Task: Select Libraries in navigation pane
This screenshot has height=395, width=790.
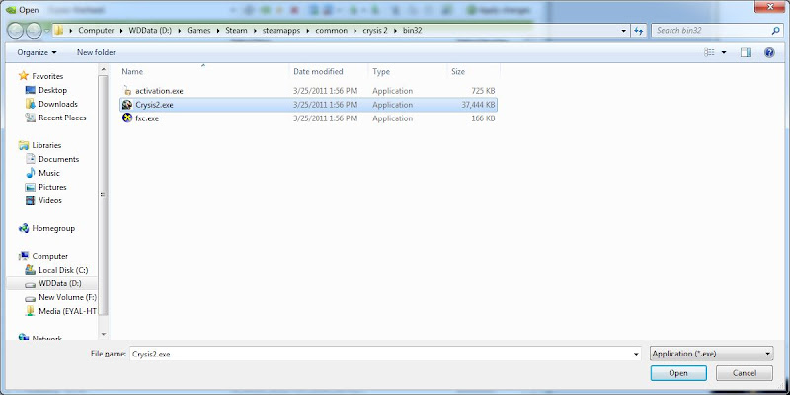Action: point(46,145)
